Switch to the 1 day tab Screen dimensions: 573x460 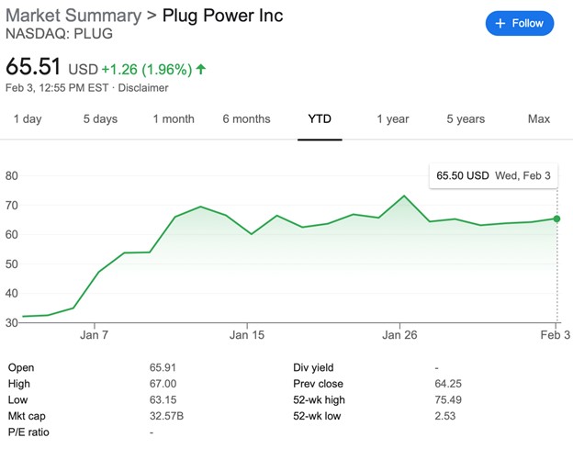click(x=28, y=119)
